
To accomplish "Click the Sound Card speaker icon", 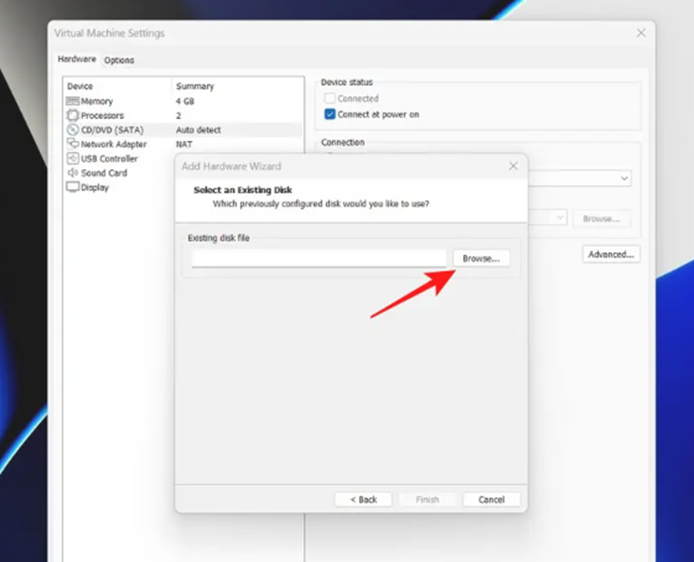I will (73, 173).
